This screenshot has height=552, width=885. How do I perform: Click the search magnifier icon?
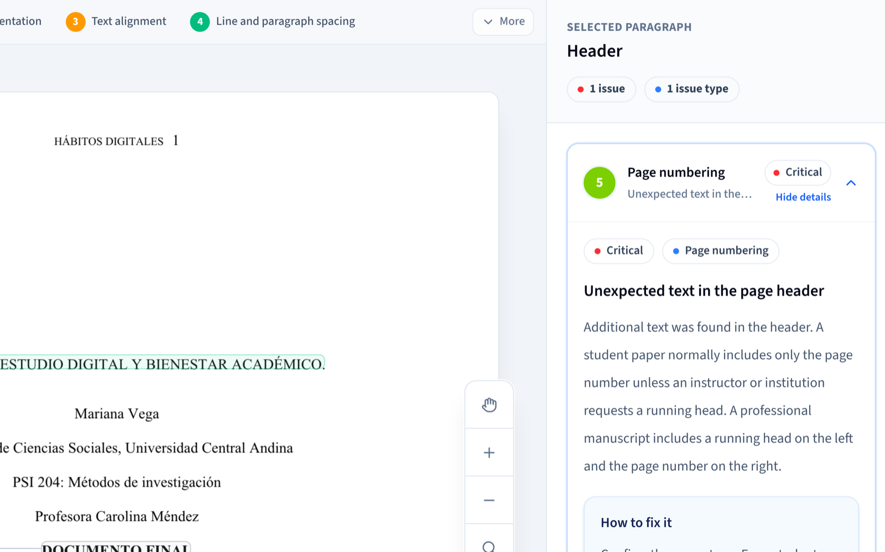[x=489, y=544]
